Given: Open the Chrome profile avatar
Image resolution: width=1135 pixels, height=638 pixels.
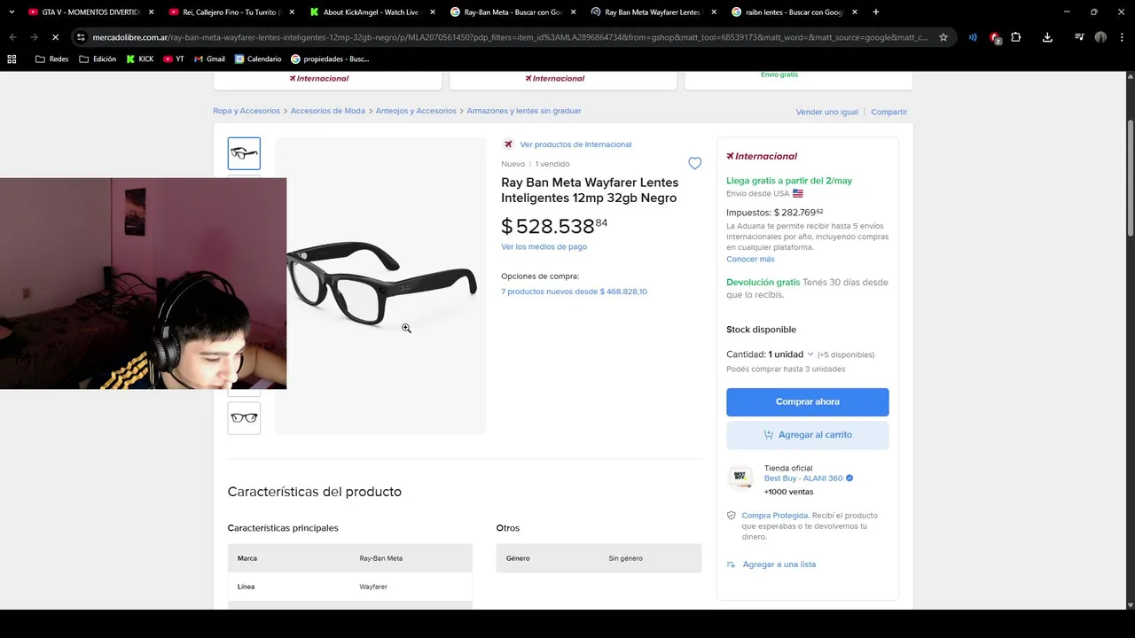Looking at the screenshot, I should 1100,37.
